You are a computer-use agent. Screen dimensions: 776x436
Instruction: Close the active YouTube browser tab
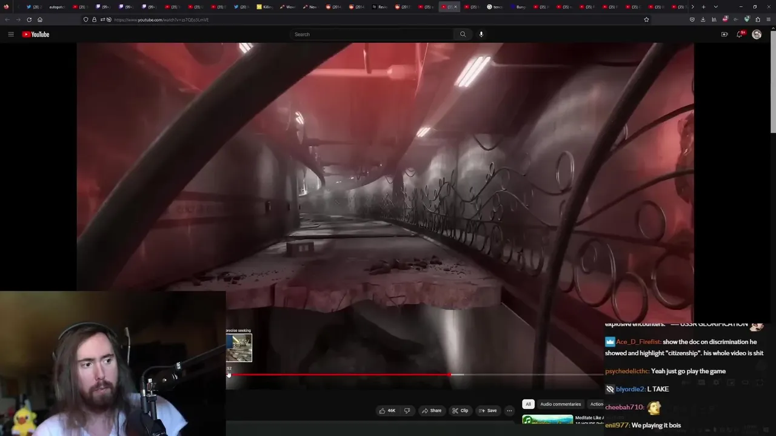point(455,7)
